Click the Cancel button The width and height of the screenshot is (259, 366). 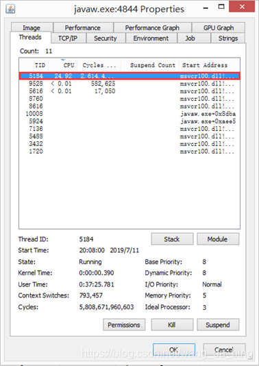(225, 350)
